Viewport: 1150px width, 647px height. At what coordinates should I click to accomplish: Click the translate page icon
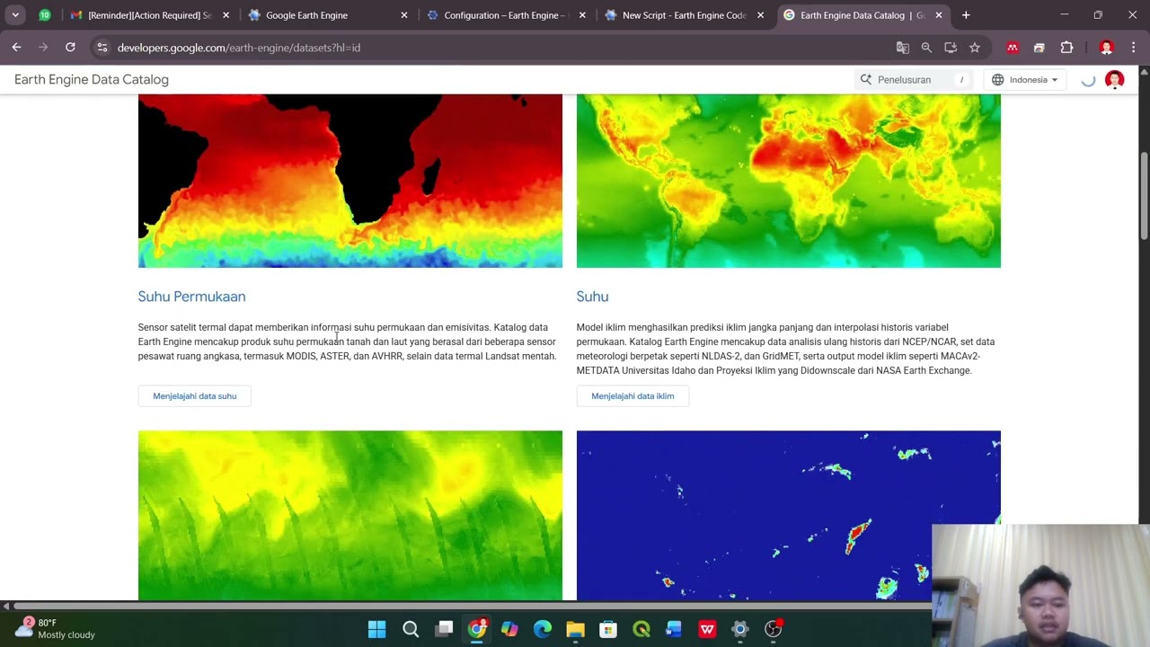[903, 48]
